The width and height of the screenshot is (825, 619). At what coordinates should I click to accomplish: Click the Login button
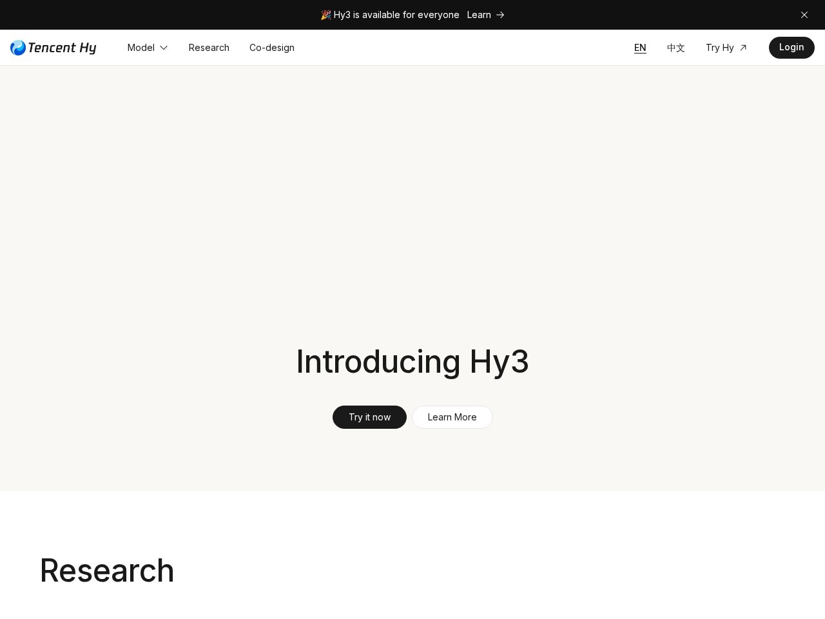tap(791, 48)
